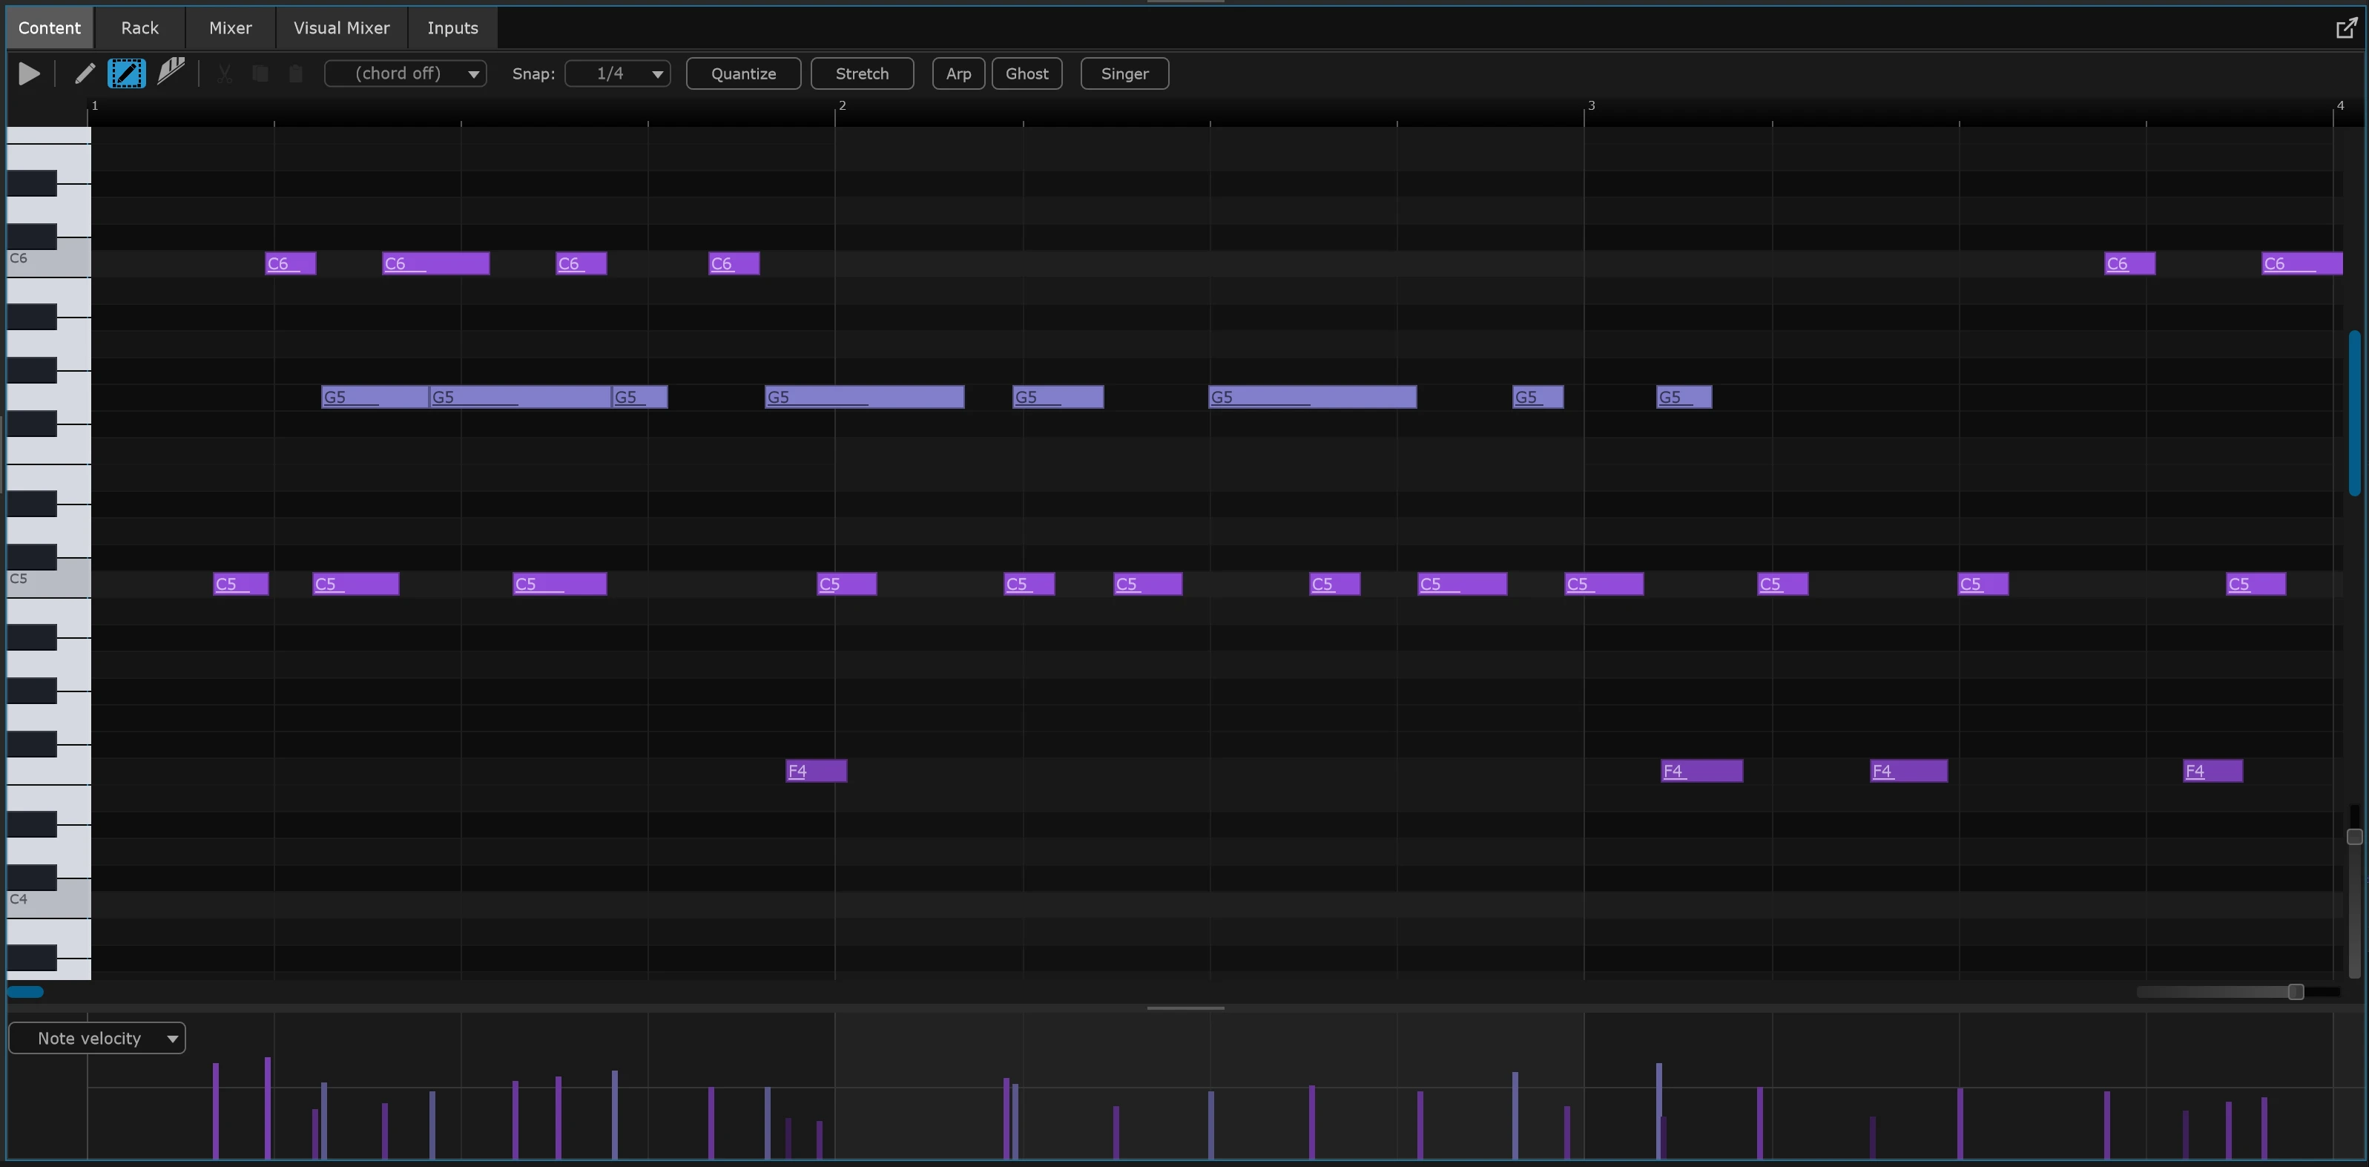
Task: Switch to the Content tab
Action: click(x=50, y=27)
